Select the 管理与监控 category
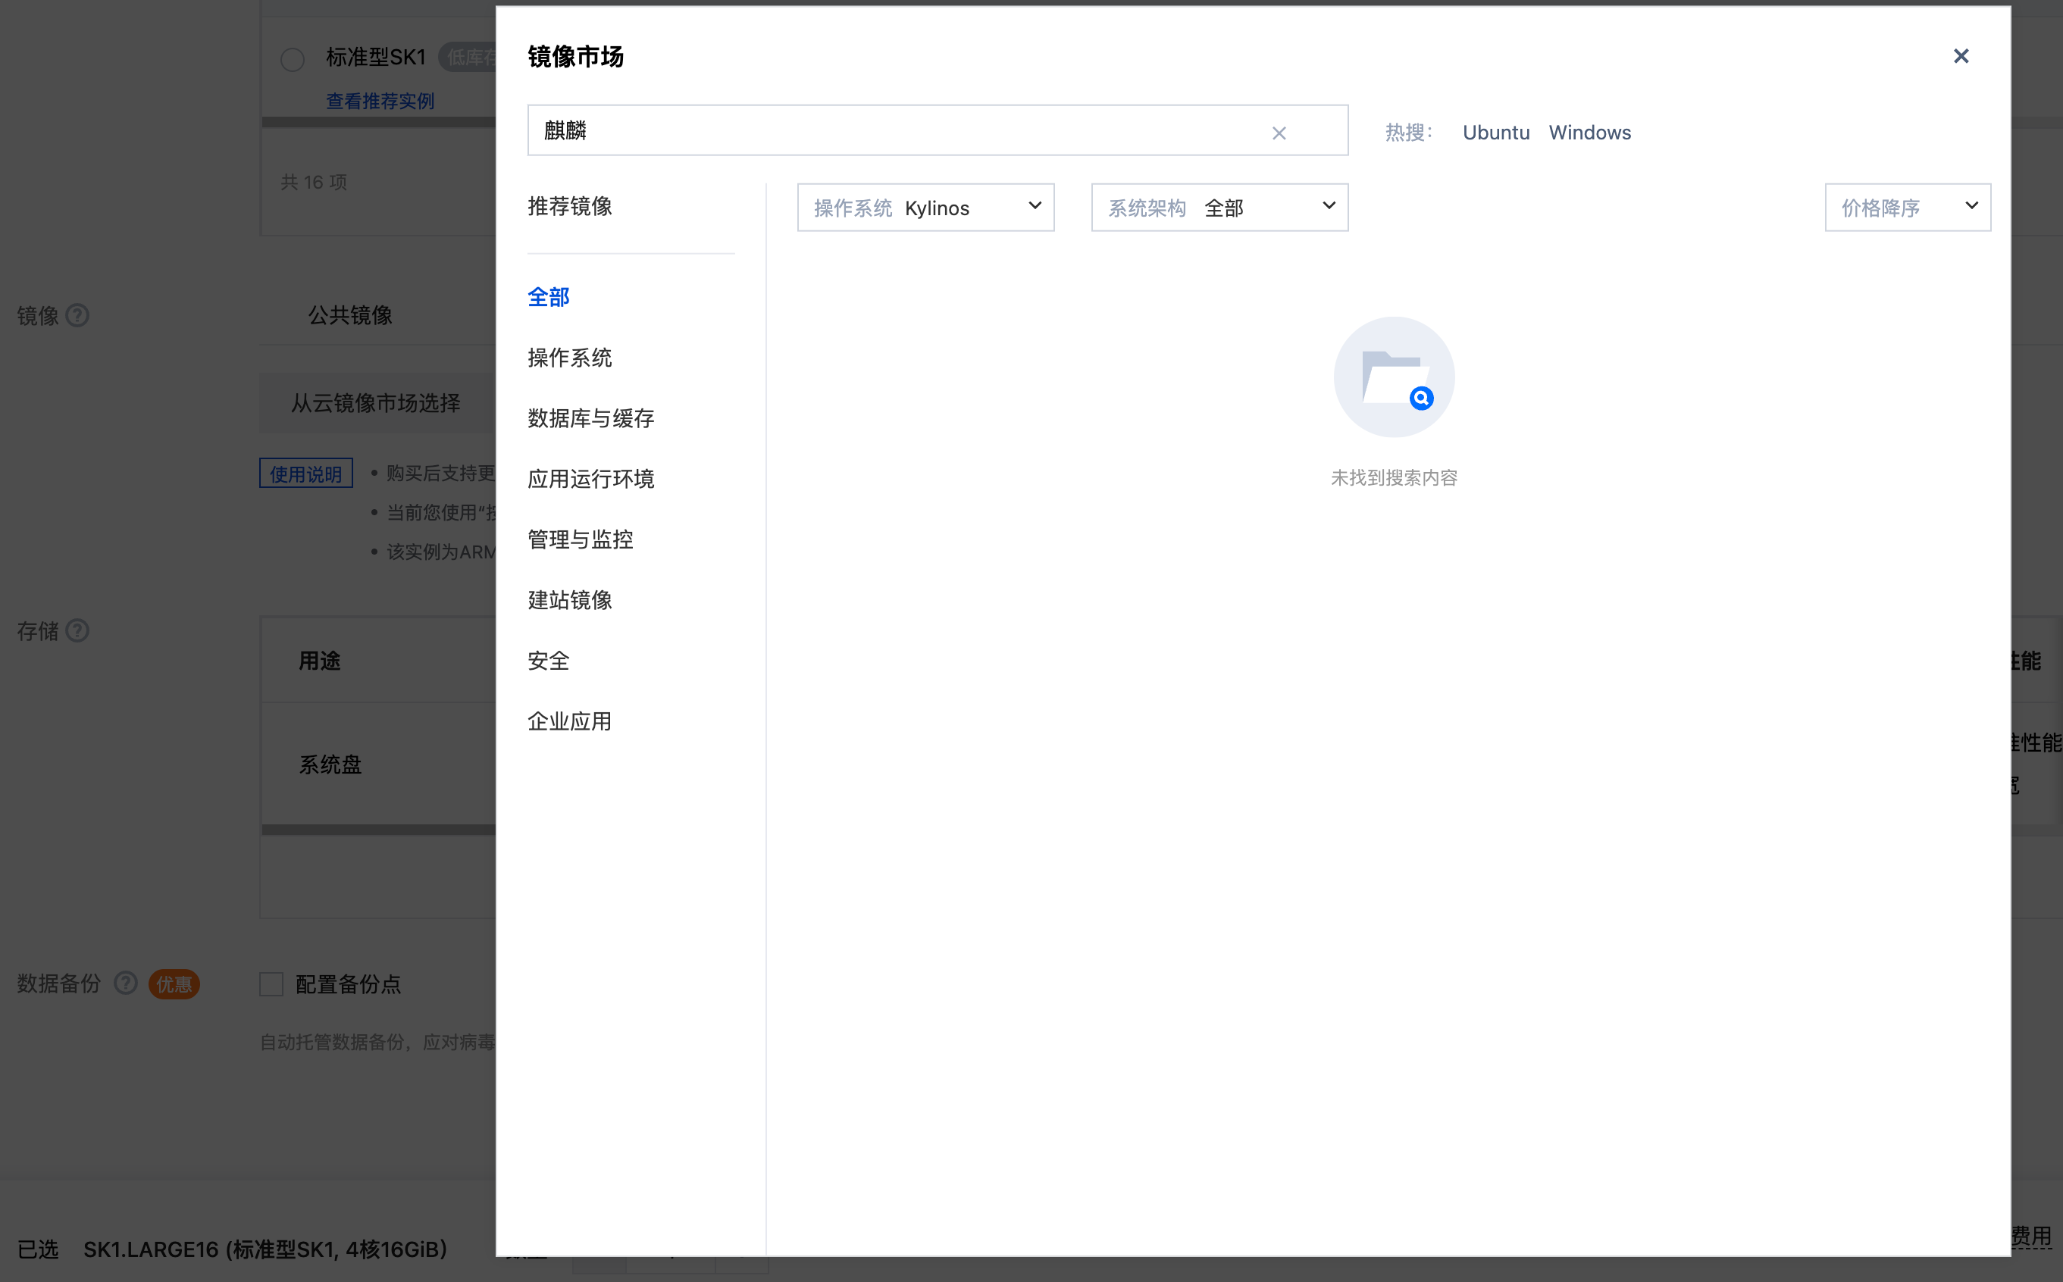 (x=580, y=539)
